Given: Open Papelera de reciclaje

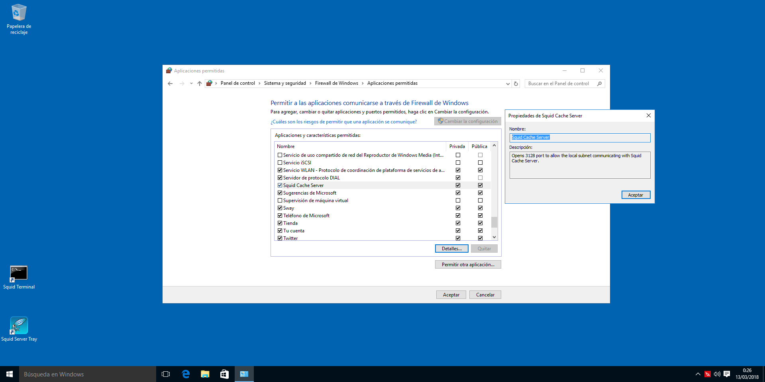Looking at the screenshot, I should click(19, 13).
